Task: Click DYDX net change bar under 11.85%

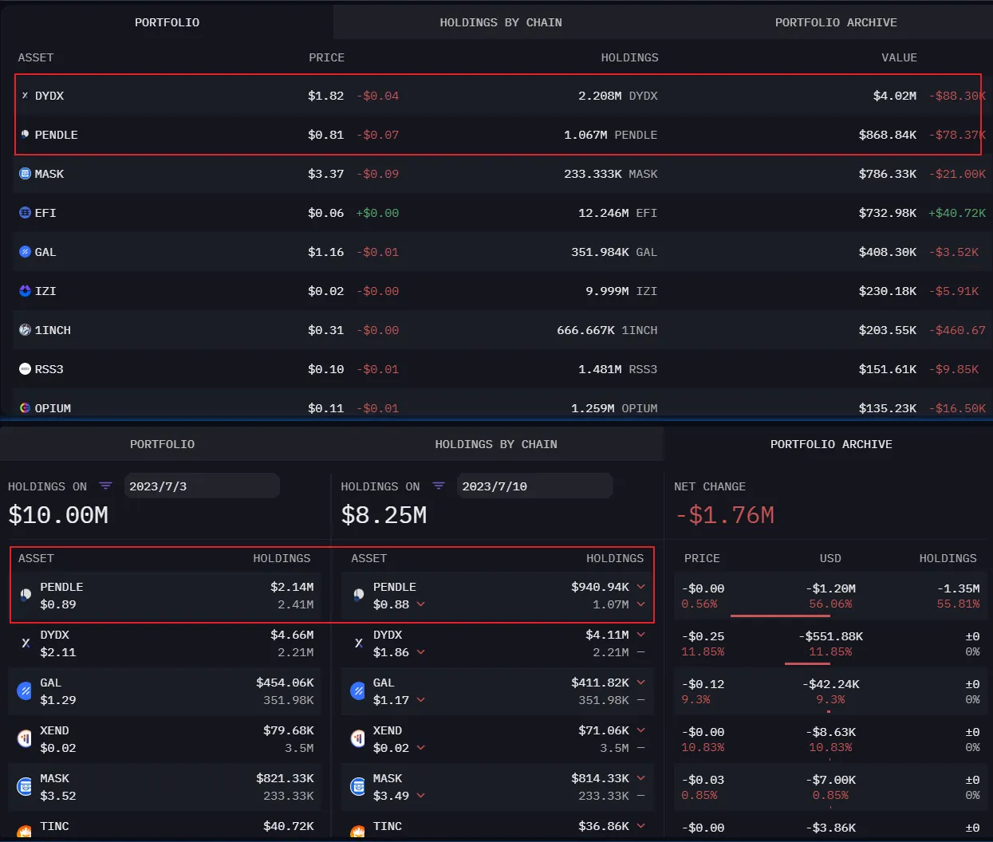Action: 807,663
